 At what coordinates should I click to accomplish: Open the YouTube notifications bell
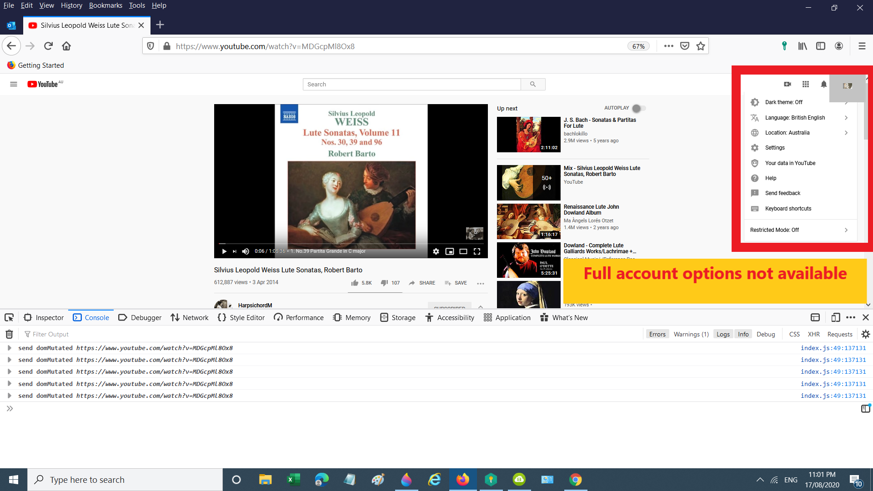[823, 84]
